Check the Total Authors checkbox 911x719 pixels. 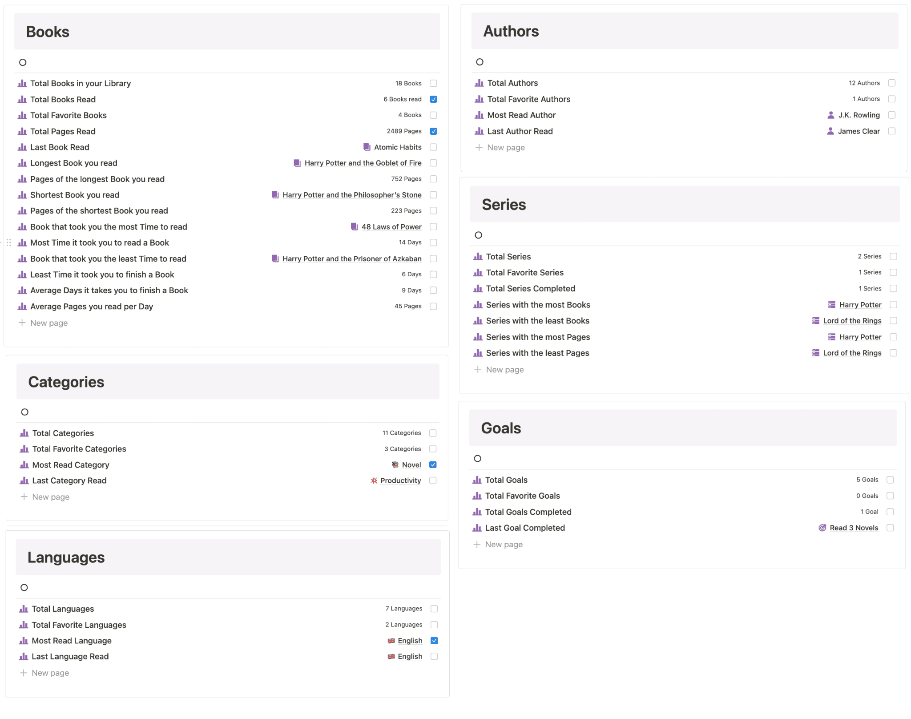[x=891, y=83]
